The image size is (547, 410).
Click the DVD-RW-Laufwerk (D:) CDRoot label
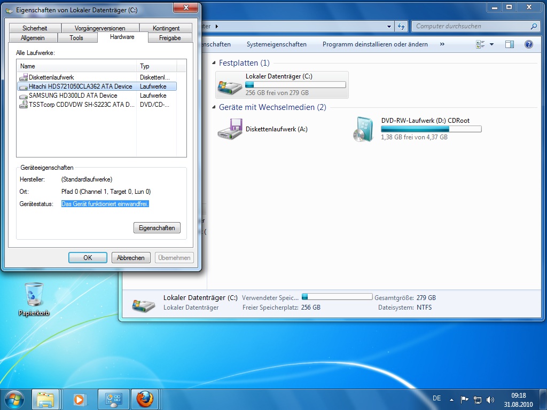click(425, 121)
